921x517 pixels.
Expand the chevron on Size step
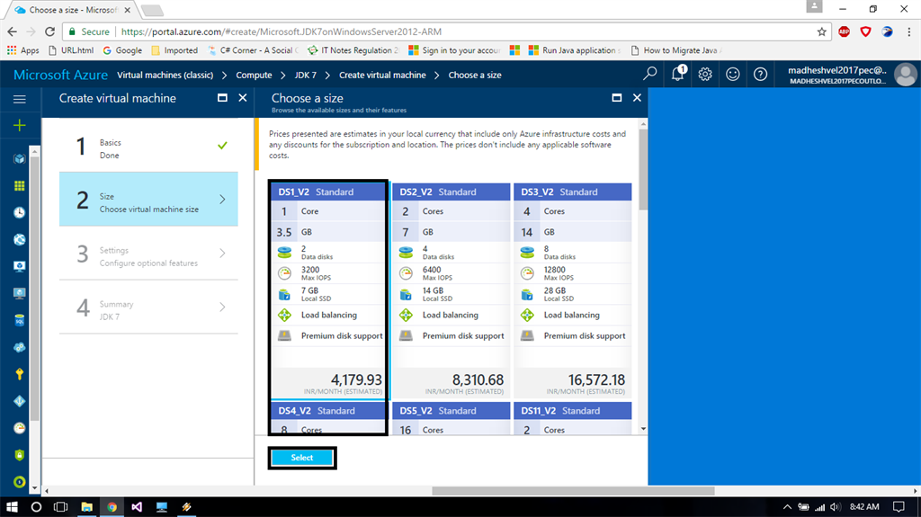pos(223,200)
